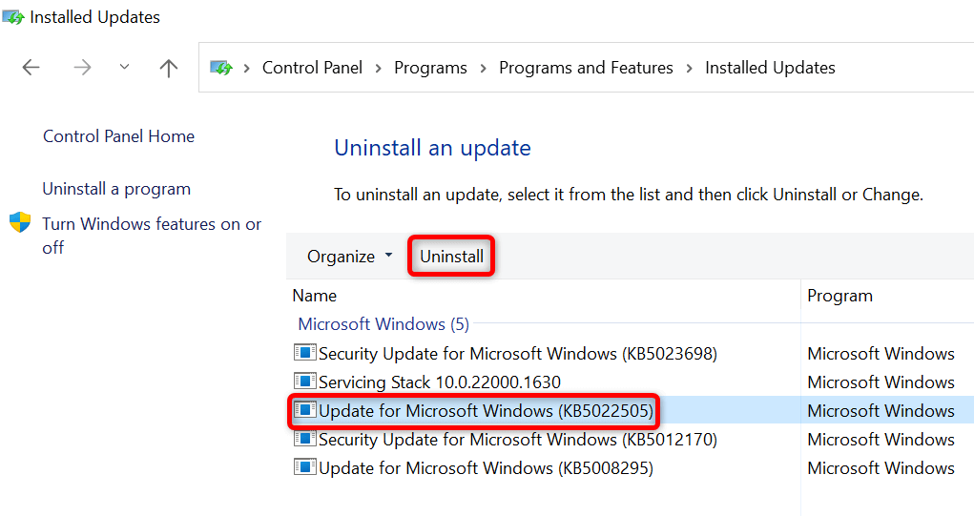The image size is (974, 516).
Task: Open the Uninstall a program link
Action: click(x=116, y=189)
